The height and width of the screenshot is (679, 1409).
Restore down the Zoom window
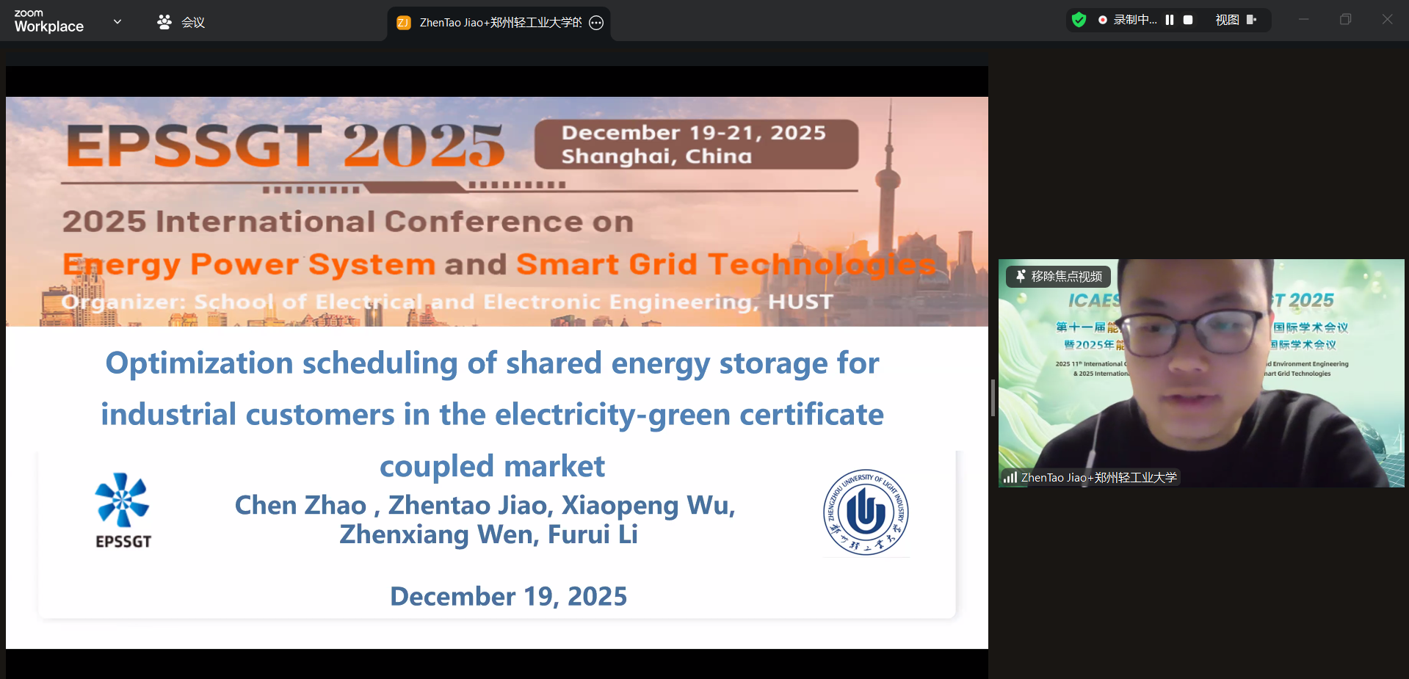coord(1345,20)
